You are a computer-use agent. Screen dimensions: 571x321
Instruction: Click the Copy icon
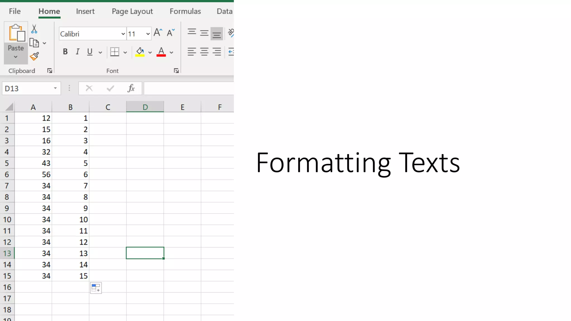pos(34,43)
